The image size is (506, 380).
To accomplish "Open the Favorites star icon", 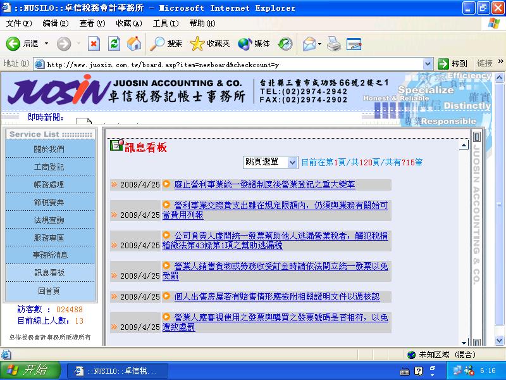I will coord(197,44).
